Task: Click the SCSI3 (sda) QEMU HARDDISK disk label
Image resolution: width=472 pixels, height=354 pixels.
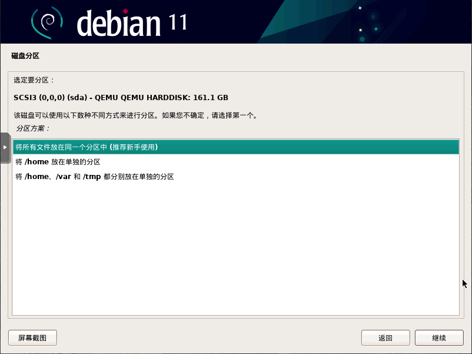Action: tap(121, 98)
